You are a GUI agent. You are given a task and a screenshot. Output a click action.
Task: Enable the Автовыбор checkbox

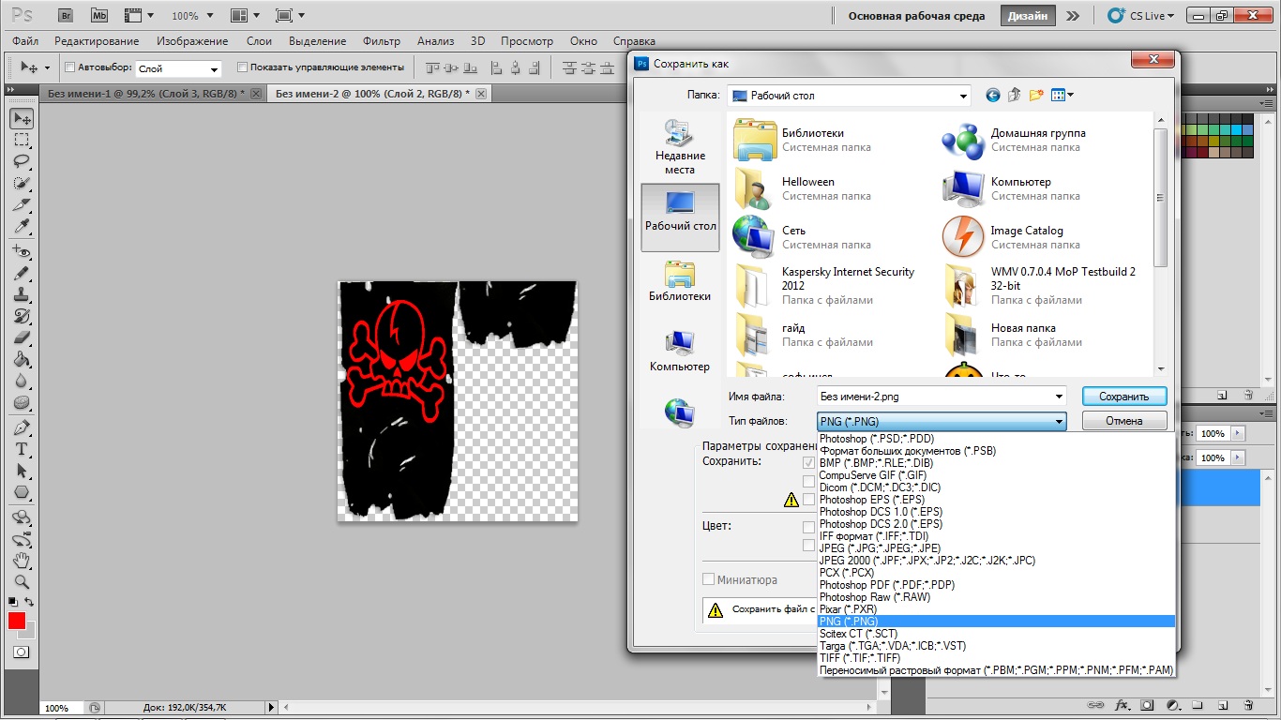[69, 67]
